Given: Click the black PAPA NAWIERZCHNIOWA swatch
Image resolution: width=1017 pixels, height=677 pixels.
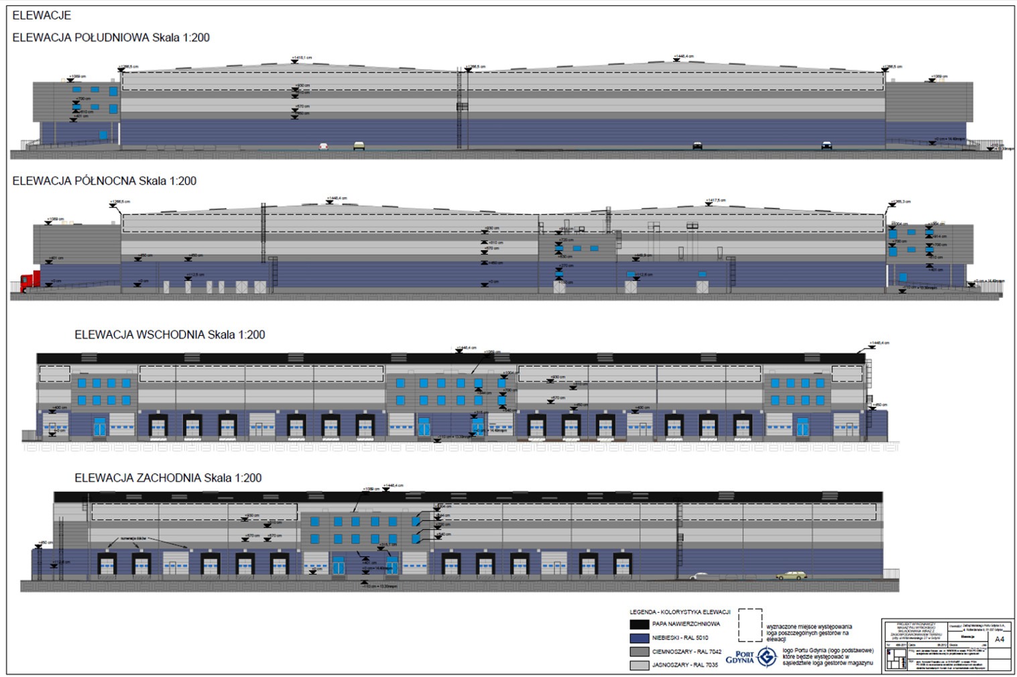Looking at the screenshot, I should point(640,624).
